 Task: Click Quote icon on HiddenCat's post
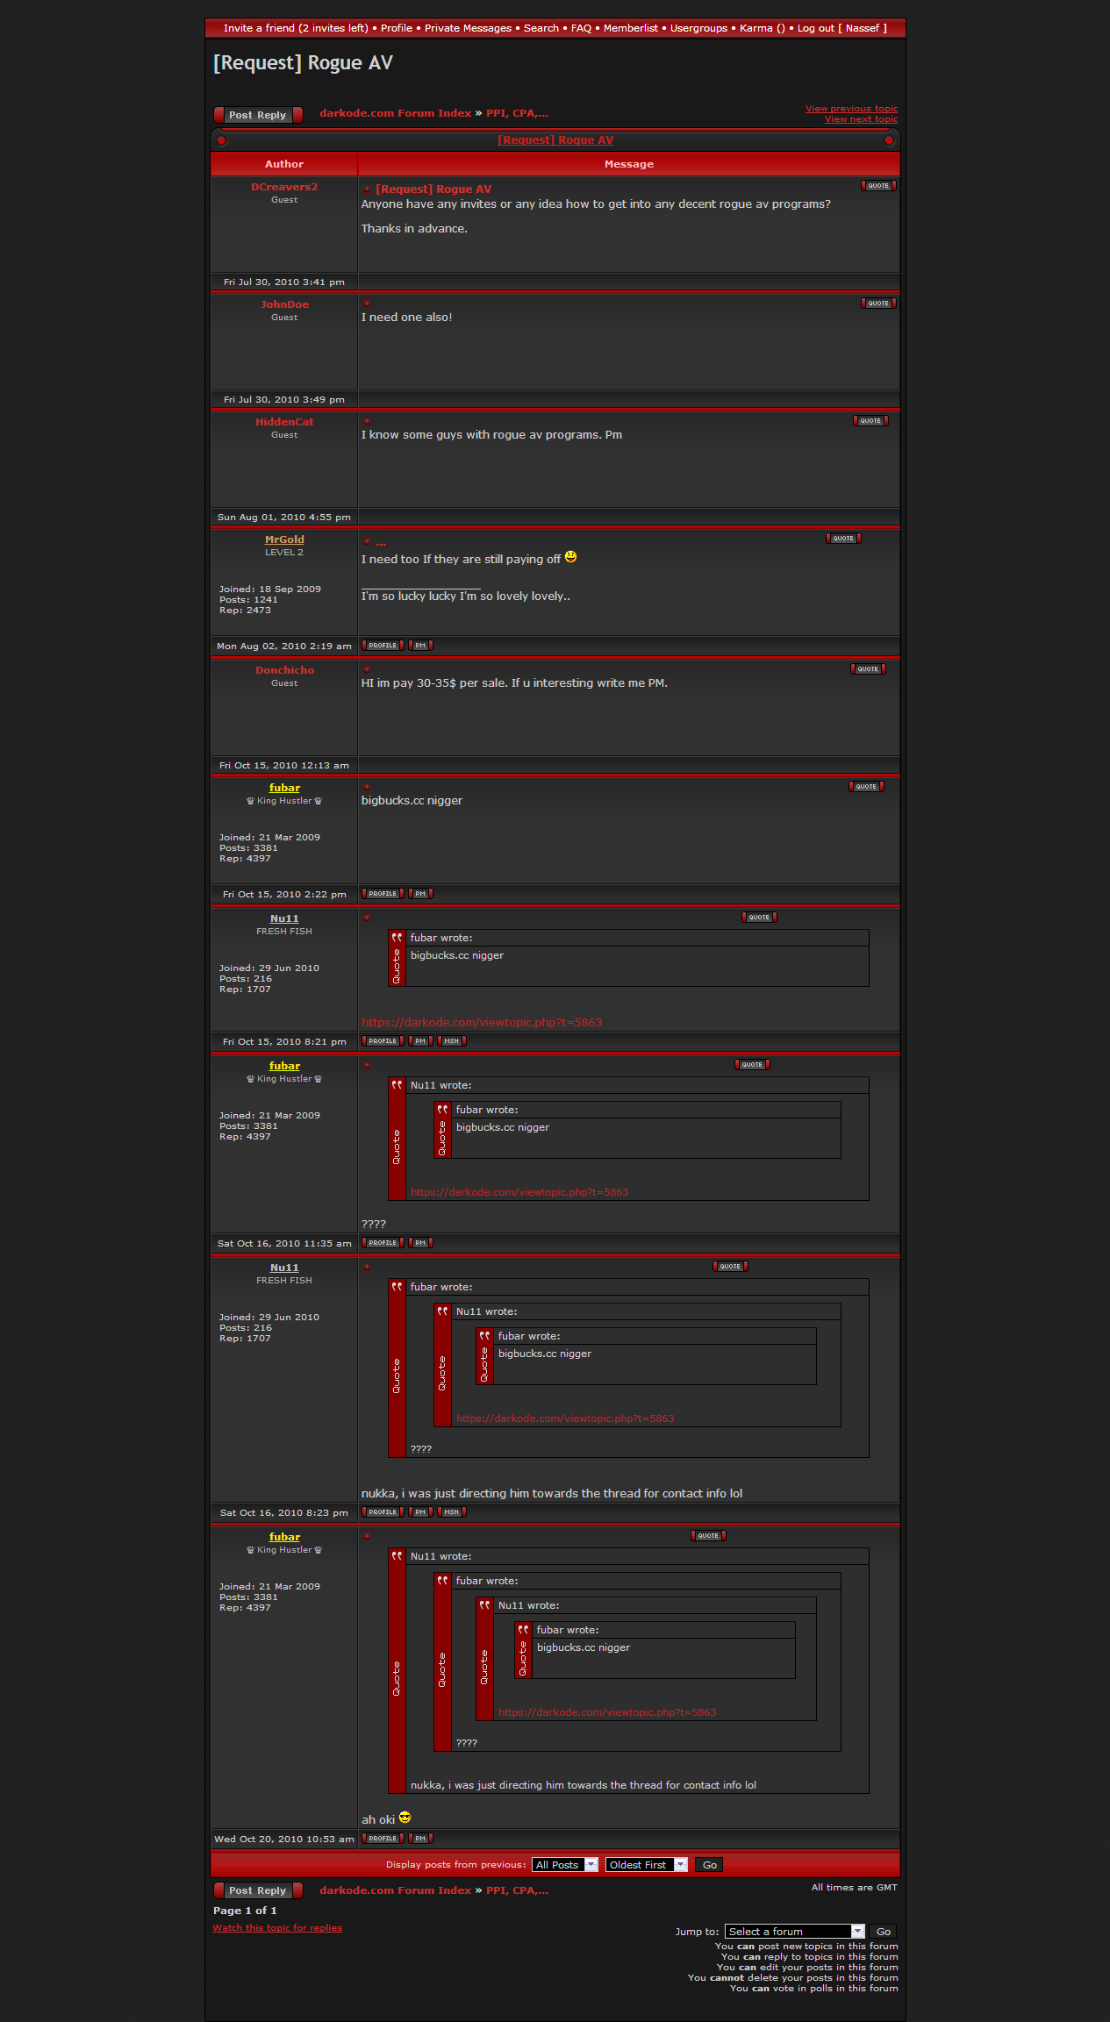tap(870, 421)
